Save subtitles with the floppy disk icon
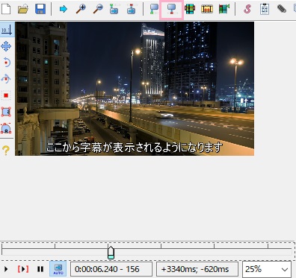296x278 pixels. pyautogui.click(x=40, y=9)
